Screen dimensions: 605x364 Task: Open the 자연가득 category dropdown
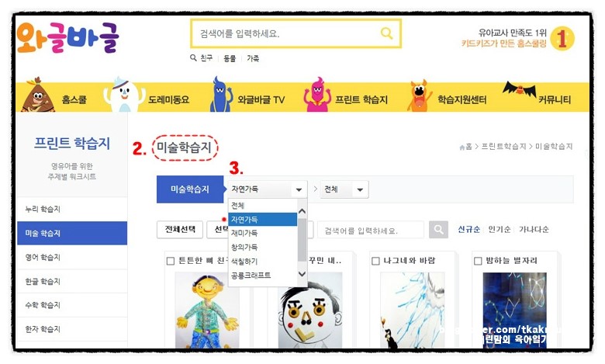coord(268,189)
